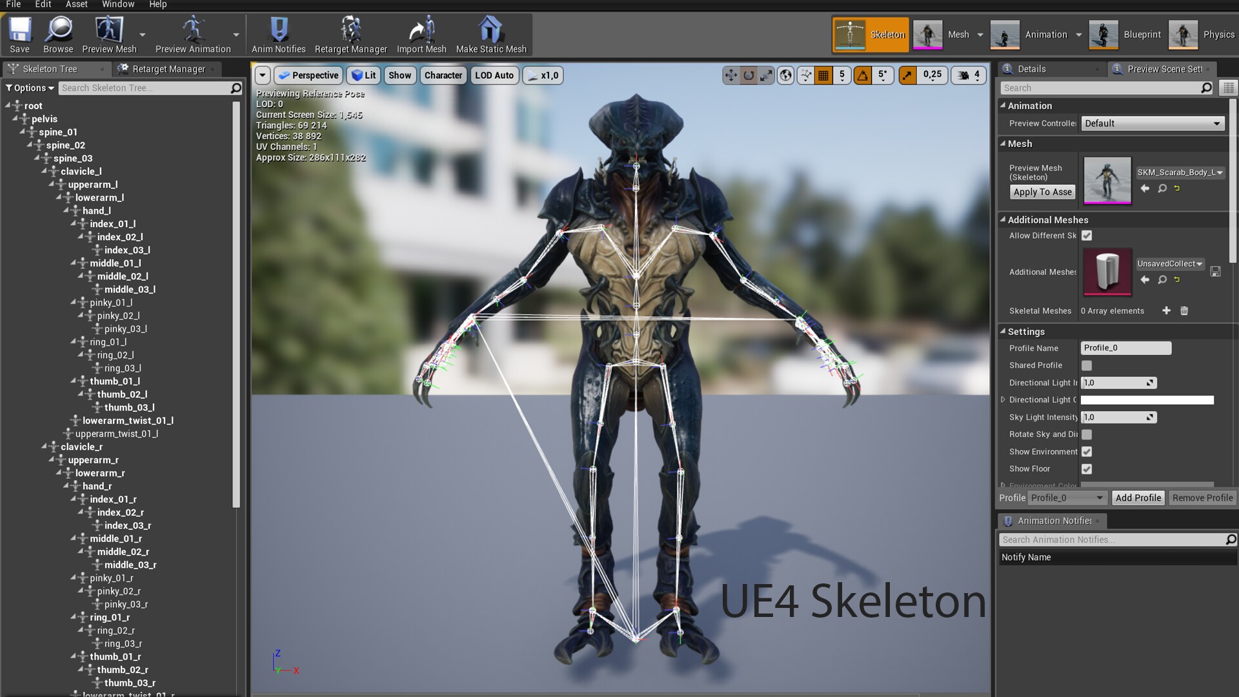Click the Skeleton Tree search magnifier icon

(x=236, y=88)
